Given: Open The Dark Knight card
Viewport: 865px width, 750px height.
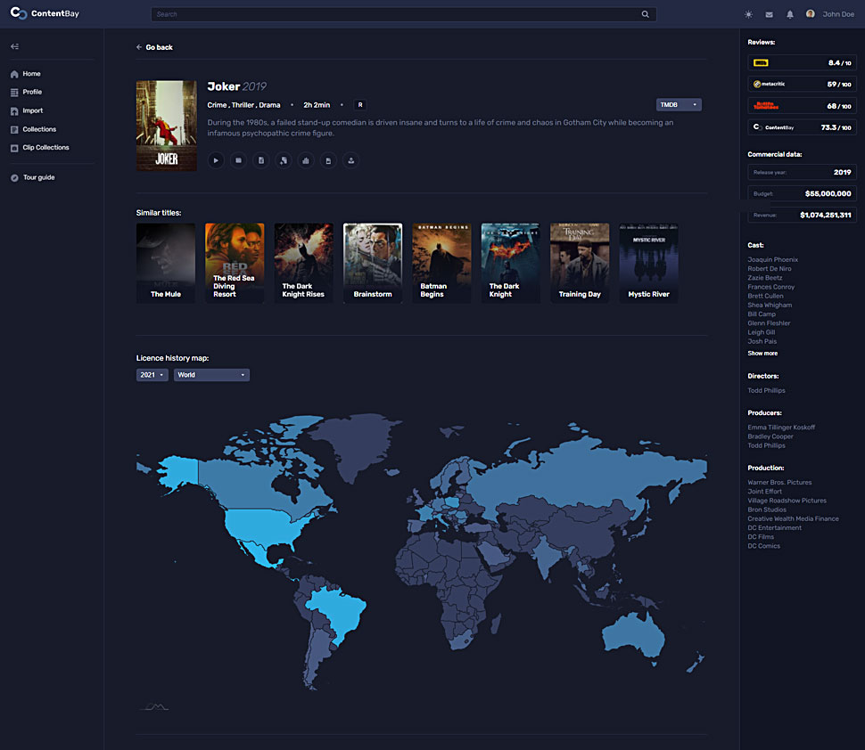Looking at the screenshot, I should (510, 263).
